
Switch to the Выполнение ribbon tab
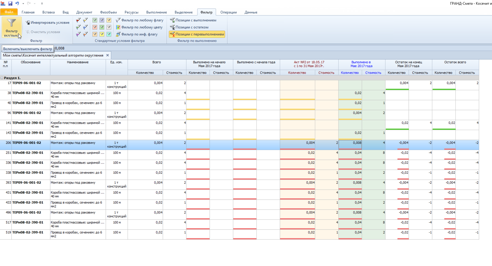[x=156, y=12]
